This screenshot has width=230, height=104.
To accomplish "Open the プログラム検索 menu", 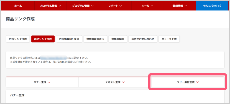I will [x=50, y=6].
